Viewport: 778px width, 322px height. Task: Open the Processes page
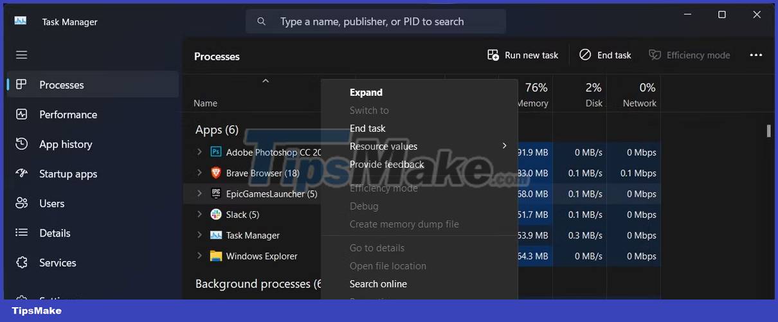click(x=93, y=85)
